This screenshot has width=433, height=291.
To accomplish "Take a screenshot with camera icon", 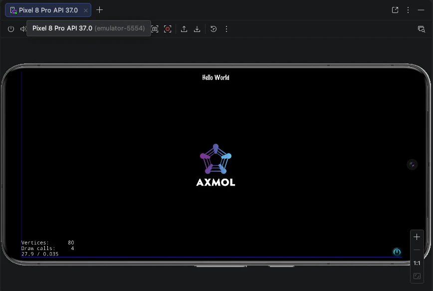I will point(155,29).
